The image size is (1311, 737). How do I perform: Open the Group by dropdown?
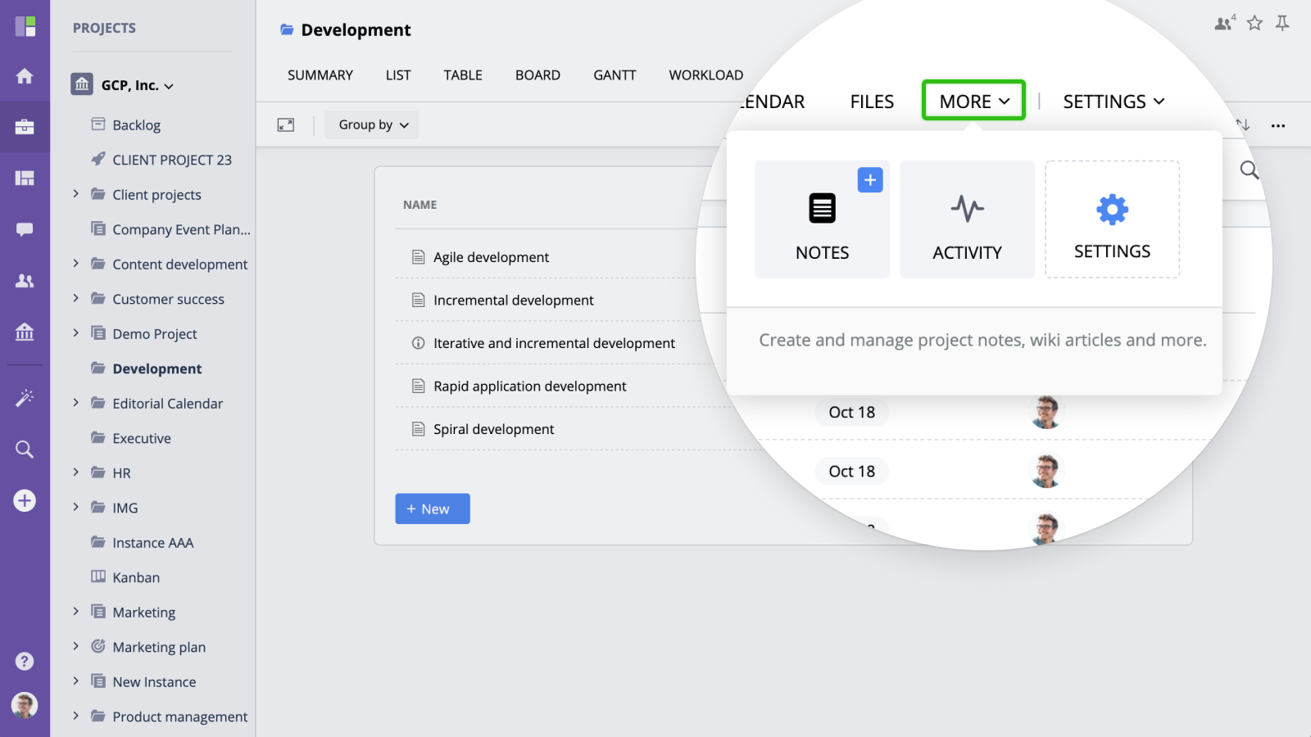pos(372,124)
